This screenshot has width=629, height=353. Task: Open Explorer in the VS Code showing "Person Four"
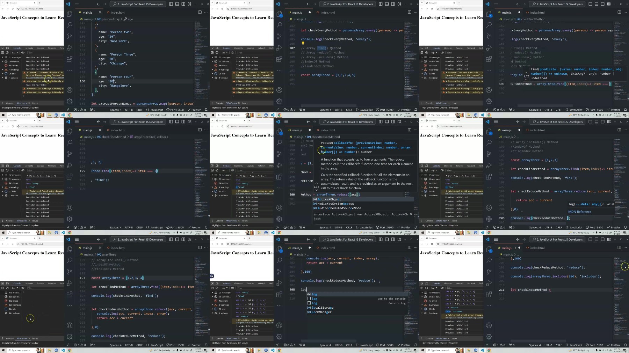pos(70,14)
